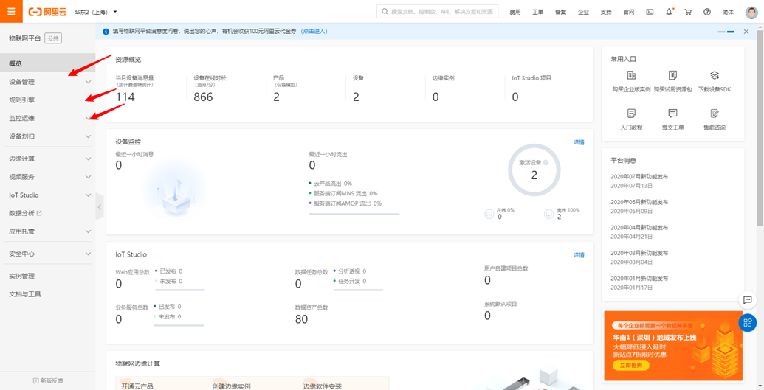Open 2020年07月新功能发布 announcement
The image size is (764, 390).
tap(639, 176)
